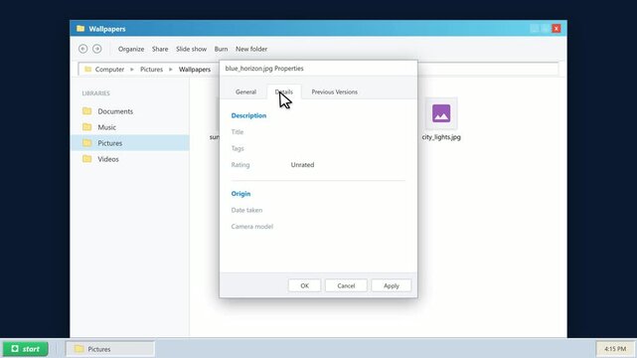Click the Origin section heading
Viewport: 637px width, 358px height.
click(x=240, y=194)
